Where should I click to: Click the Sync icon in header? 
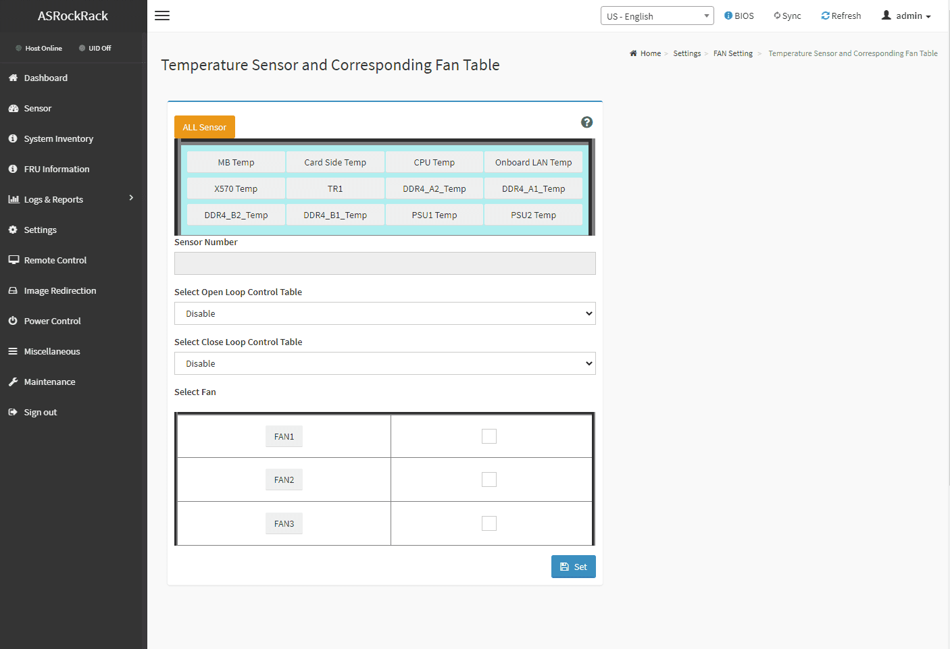777,16
